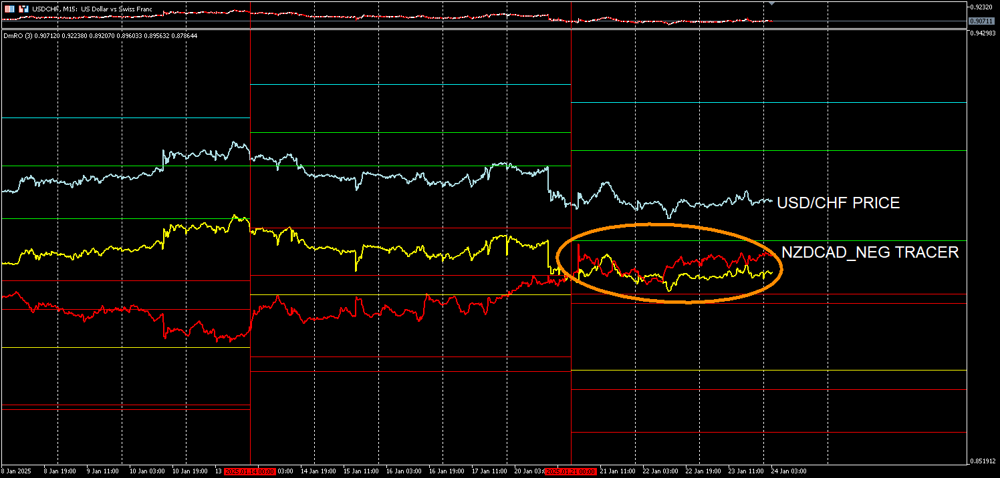Select the USDCHF, M15 chart title text
The image size is (1000, 478).
click(x=92, y=9)
